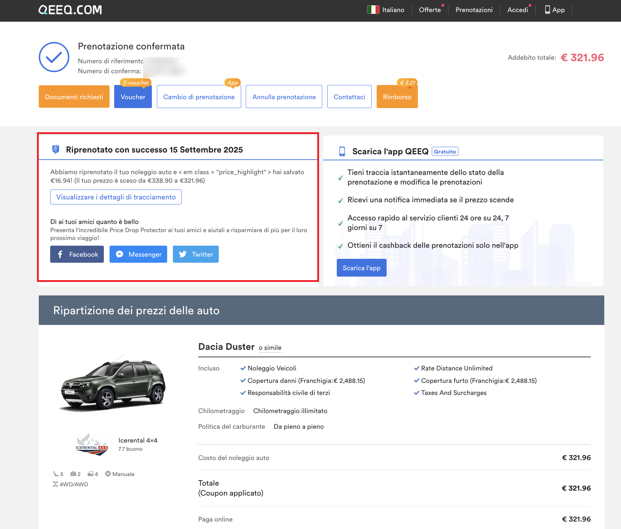The height and width of the screenshot is (529, 621).
Task: Click 'Copertura furto' franchigia item
Action: 479,381
